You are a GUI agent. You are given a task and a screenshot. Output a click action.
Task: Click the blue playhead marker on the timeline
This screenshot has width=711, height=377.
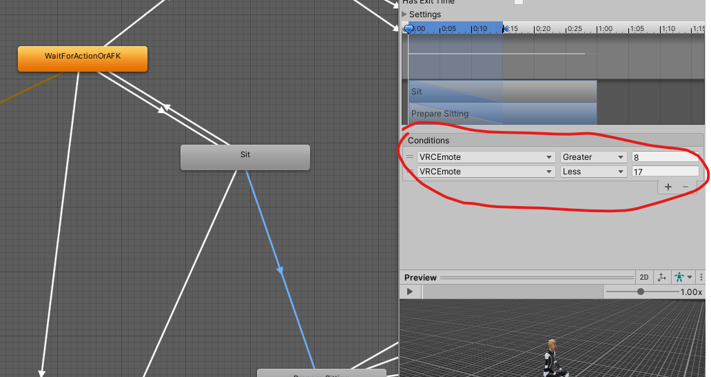point(409,30)
